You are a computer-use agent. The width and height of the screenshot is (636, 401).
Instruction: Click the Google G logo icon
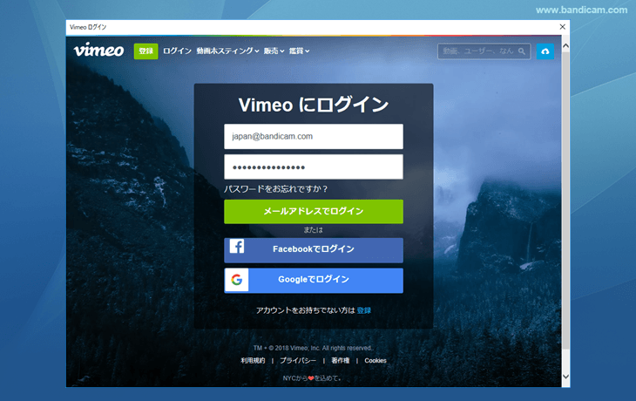tap(237, 280)
